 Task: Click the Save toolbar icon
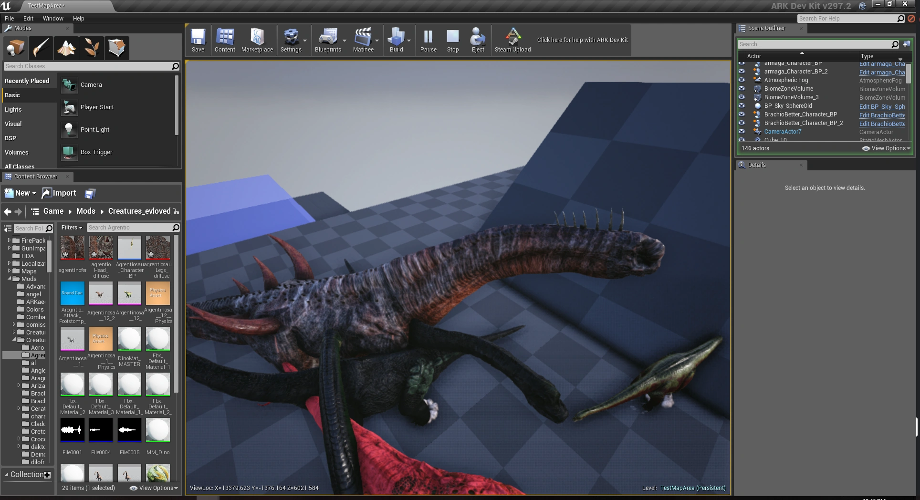click(198, 40)
